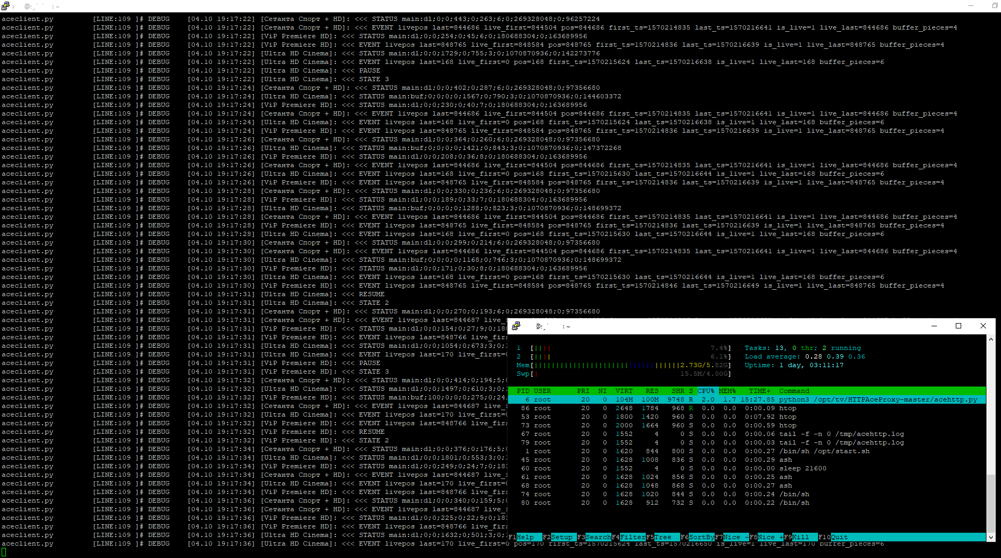Sort by the Command column header
The height and width of the screenshot is (558, 1001).
click(794, 391)
